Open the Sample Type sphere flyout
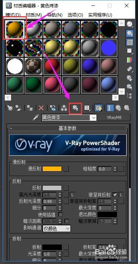This screenshot has height=264, width=138. [130, 24]
